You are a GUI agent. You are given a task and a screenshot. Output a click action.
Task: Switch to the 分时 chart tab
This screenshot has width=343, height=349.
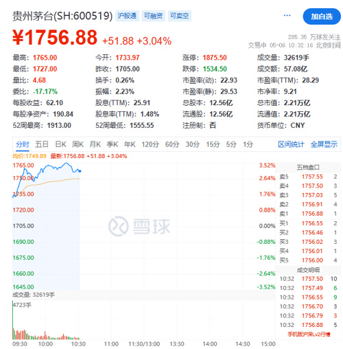coord(23,145)
